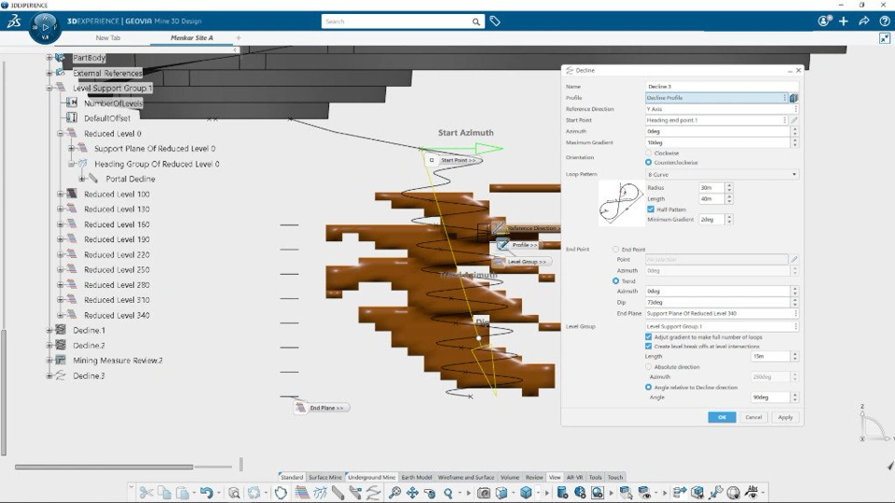Image resolution: width=895 pixels, height=503 pixels.
Task: Expand the Reduced Level 340 tree node
Action: [x=60, y=315]
